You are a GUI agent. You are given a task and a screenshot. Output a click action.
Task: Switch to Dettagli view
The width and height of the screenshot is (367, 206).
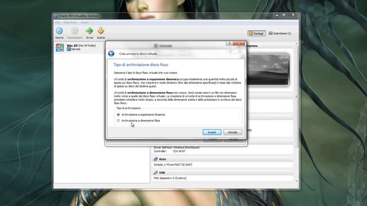(257, 33)
